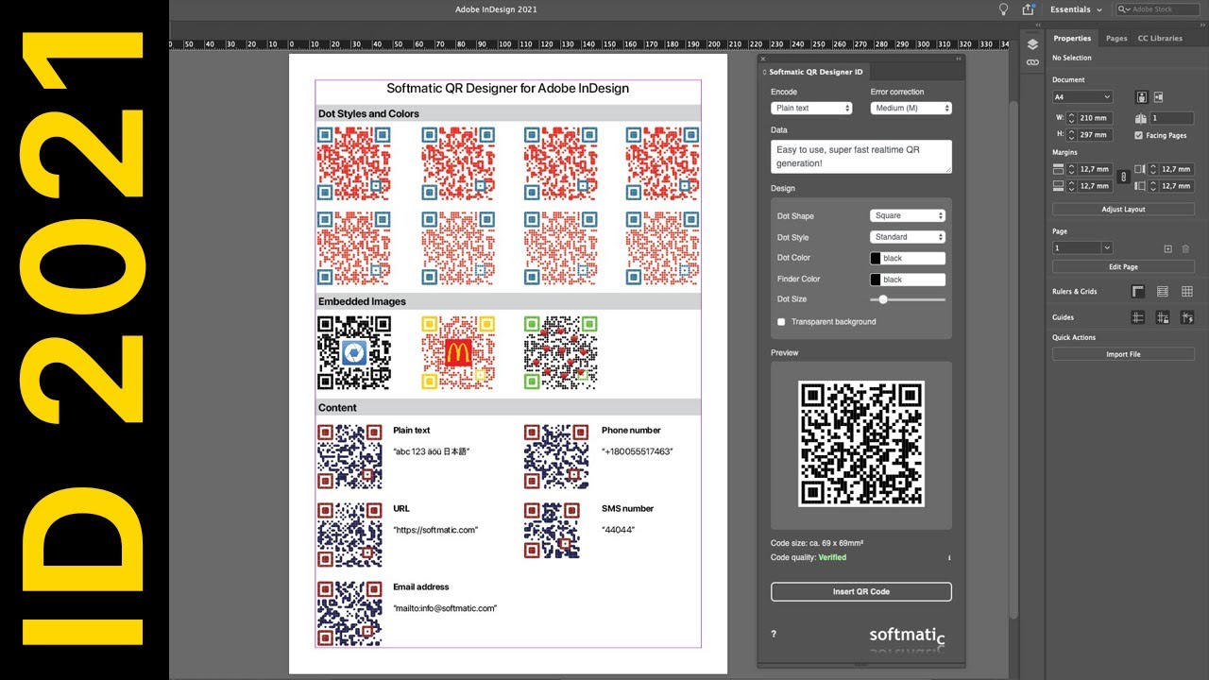Viewport: 1209px width, 680px height.
Task: Select the McDonald's logo QR code
Action: click(x=458, y=352)
